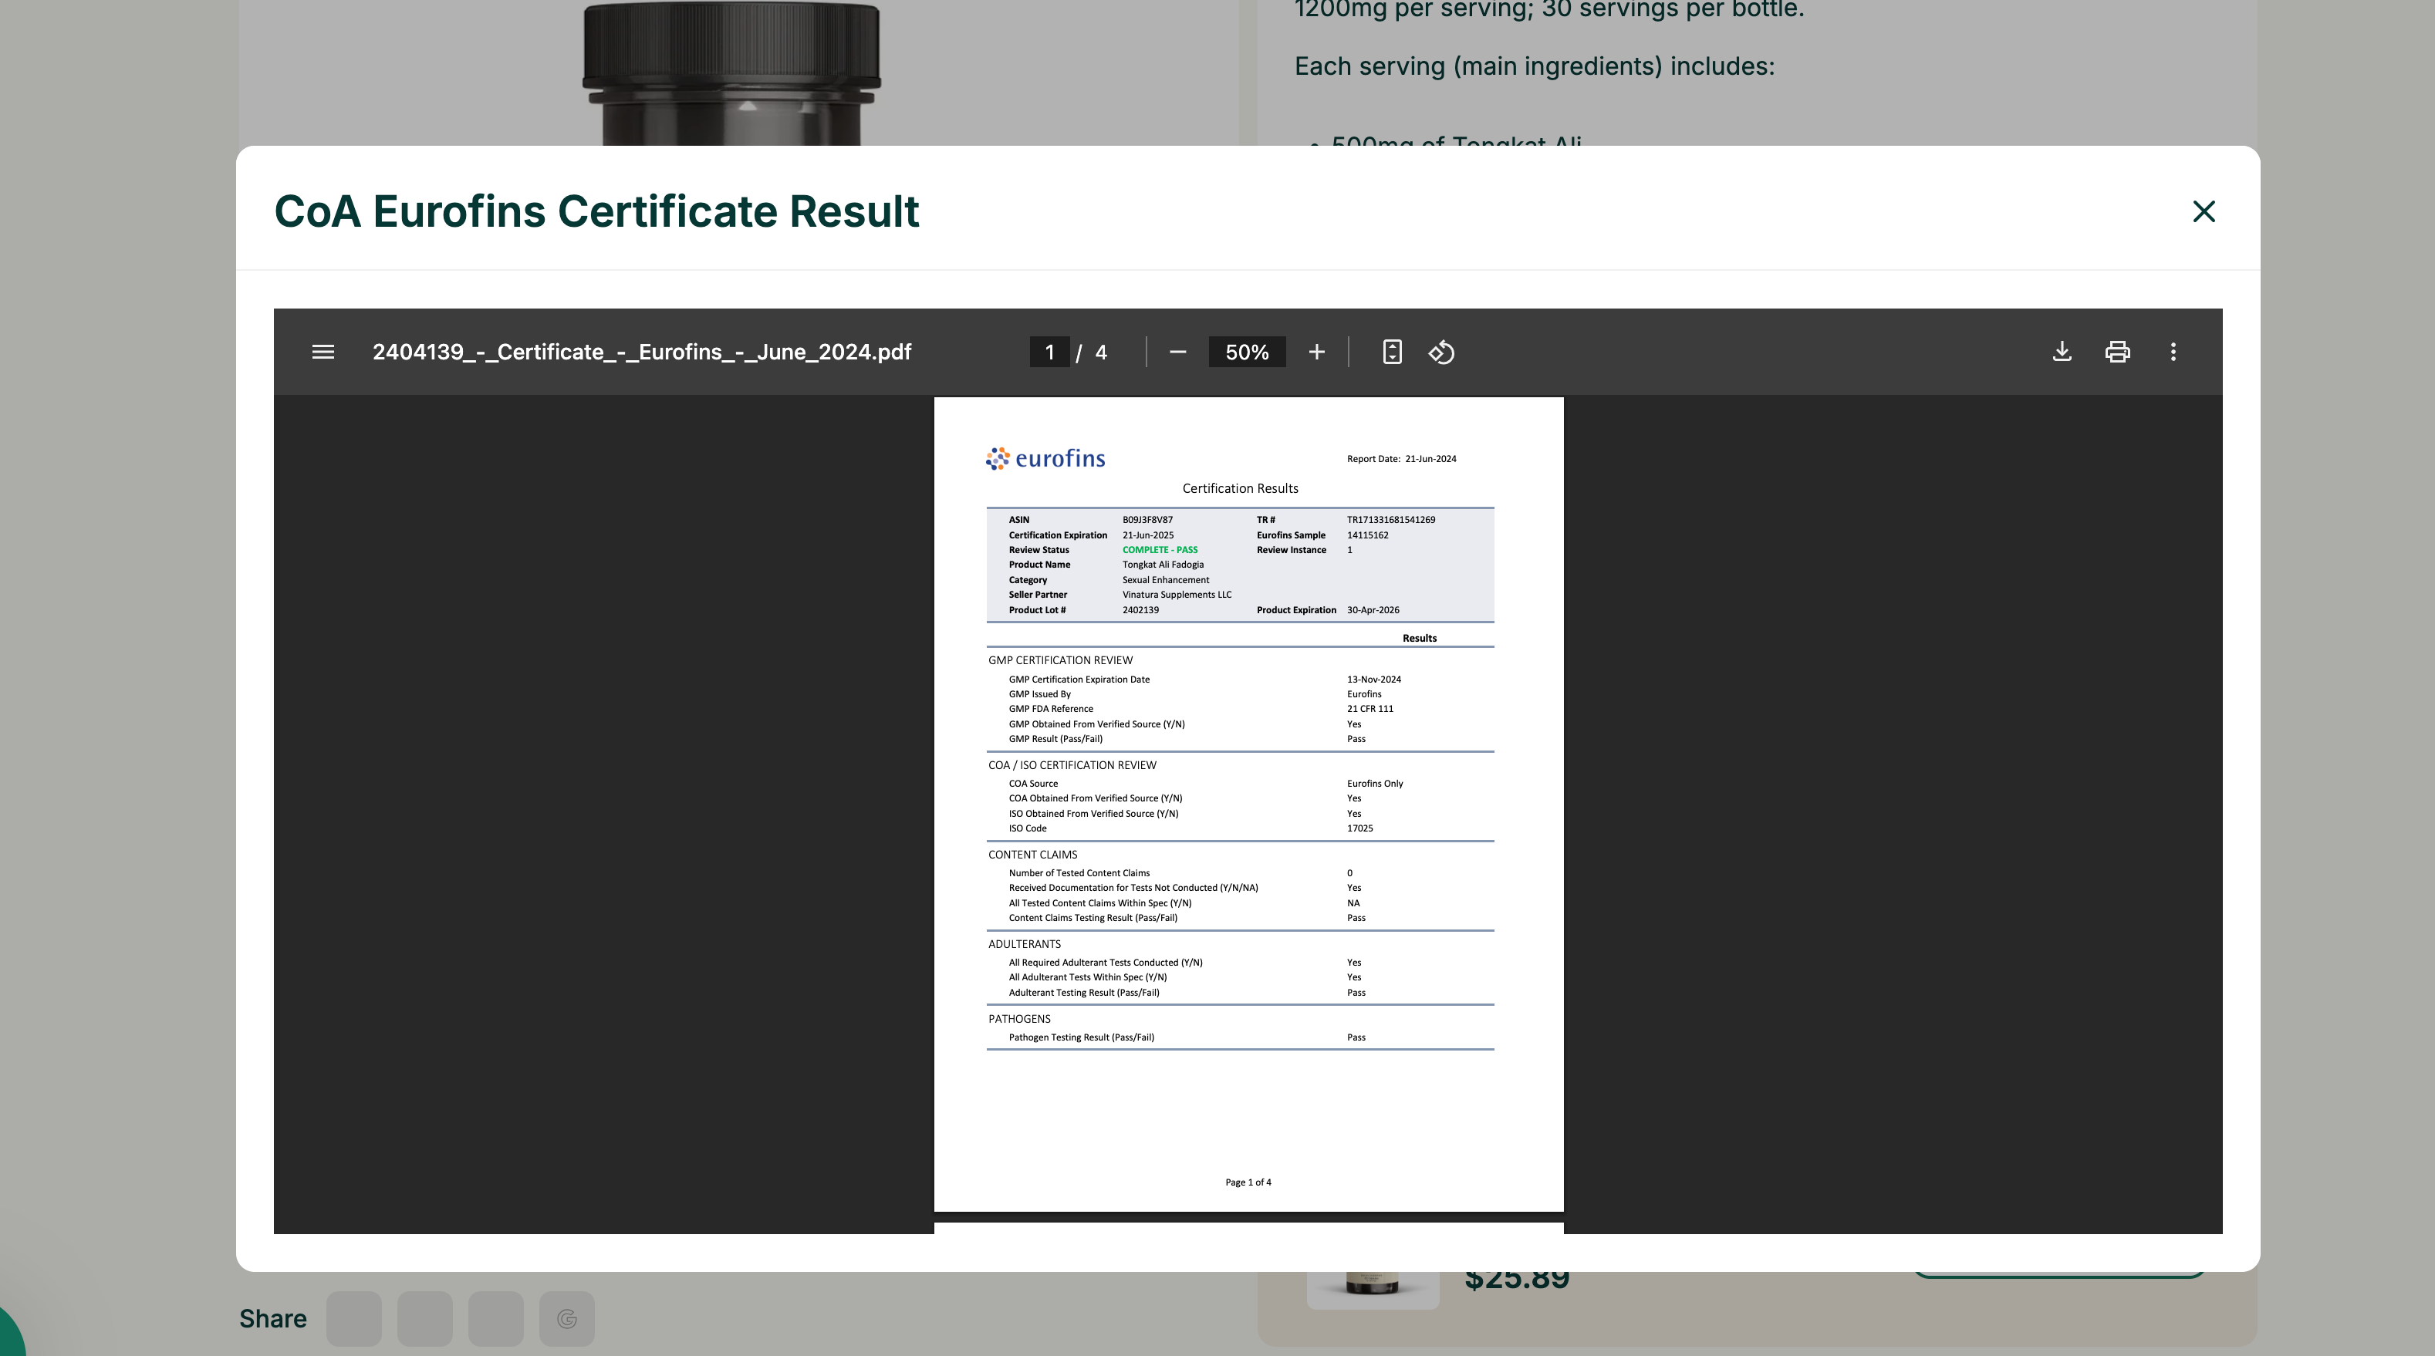Zoom out on the certificate
Screen dimensions: 2435x1356
pos(1177,352)
